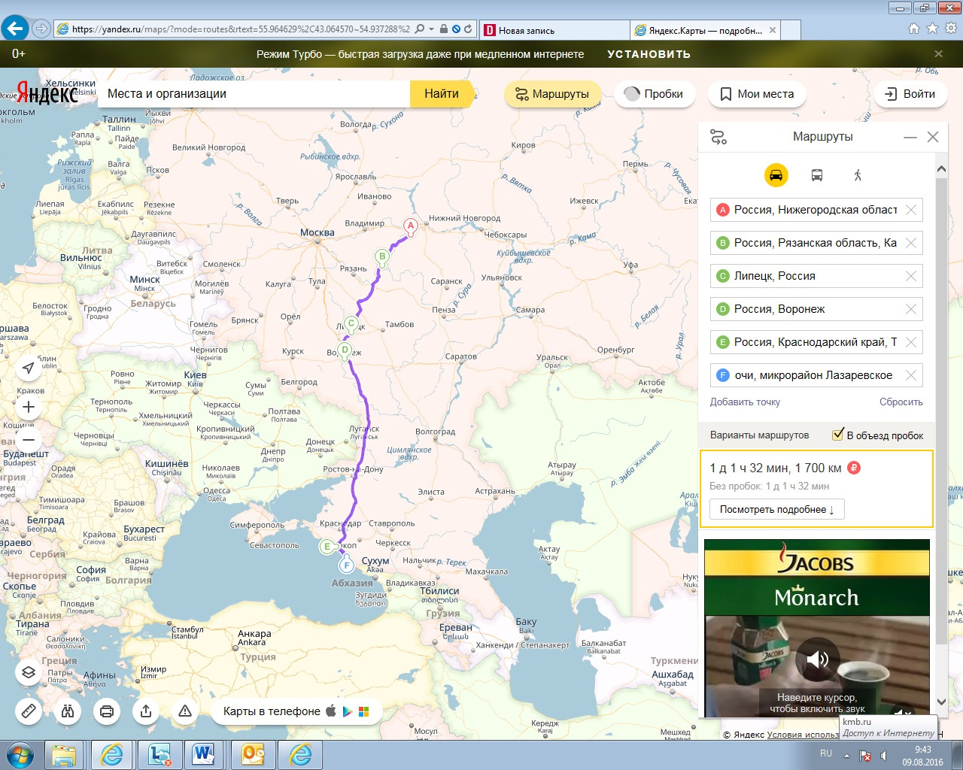This screenshot has width=963, height=770.
Task: Minimize the Маршруты panel
Action: click(910, 137)
